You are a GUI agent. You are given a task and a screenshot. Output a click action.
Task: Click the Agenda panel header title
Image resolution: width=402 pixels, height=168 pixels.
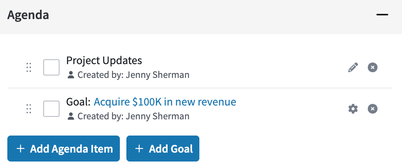tap(28, 15)
